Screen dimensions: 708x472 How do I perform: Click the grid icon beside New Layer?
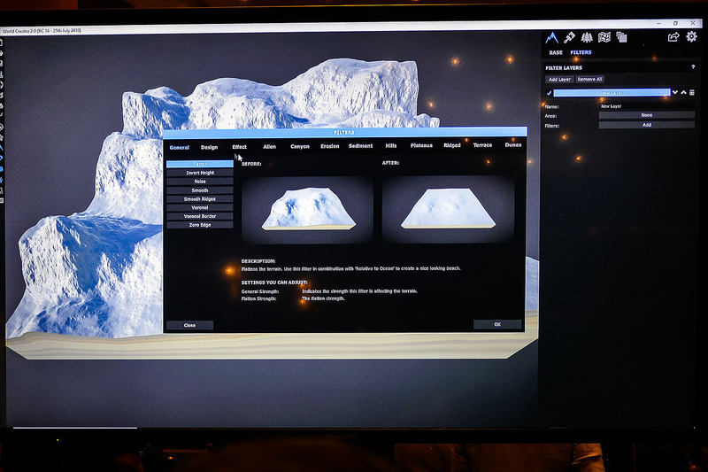pos(692,93)
